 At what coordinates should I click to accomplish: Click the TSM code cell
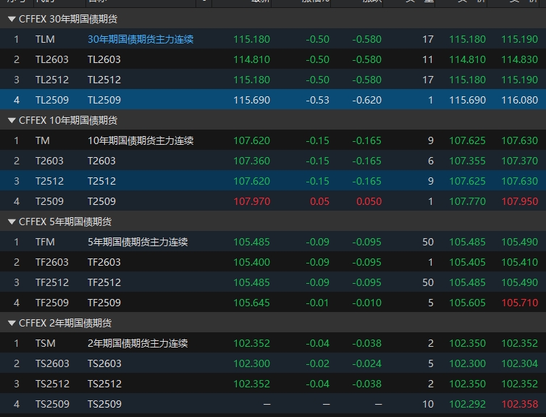[46, 343]
